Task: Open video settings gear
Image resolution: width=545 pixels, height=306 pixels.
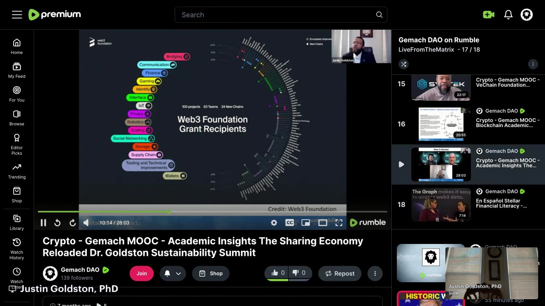Action: tap(274, 223)
